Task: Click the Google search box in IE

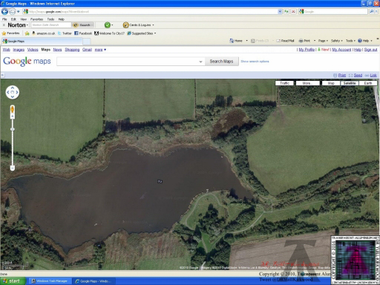Action: [x=333, y=11]
